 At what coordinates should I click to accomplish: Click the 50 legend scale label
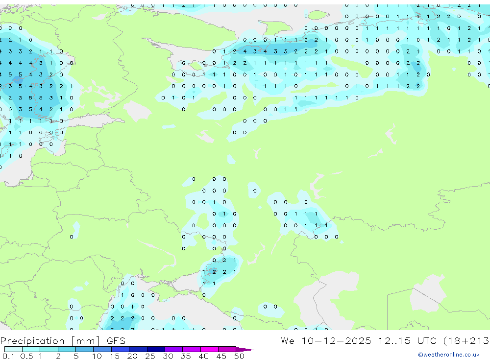(x=239, y=356)
